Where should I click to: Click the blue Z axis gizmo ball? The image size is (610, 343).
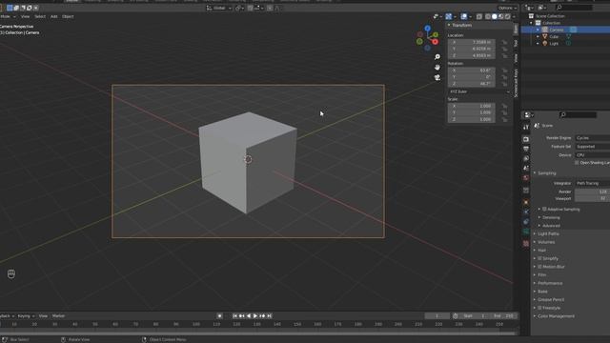point(428,29)
